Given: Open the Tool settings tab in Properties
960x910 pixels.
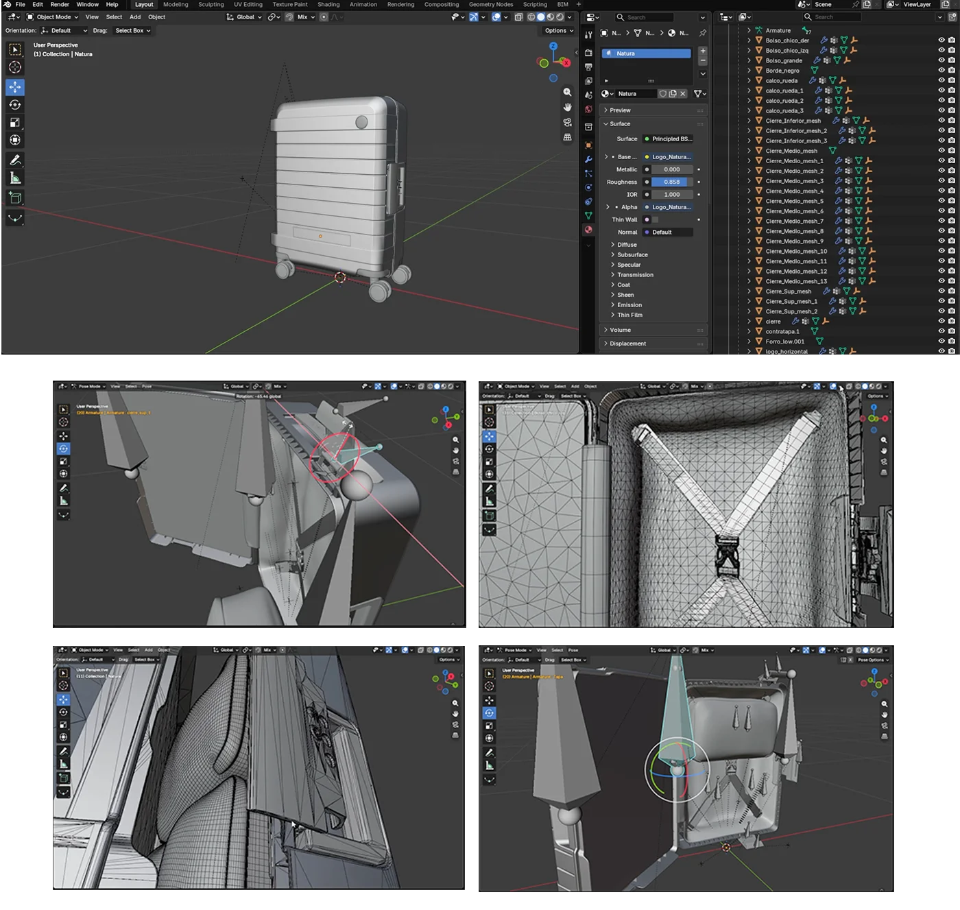Looking at the screenshot, I should [588, 34].
